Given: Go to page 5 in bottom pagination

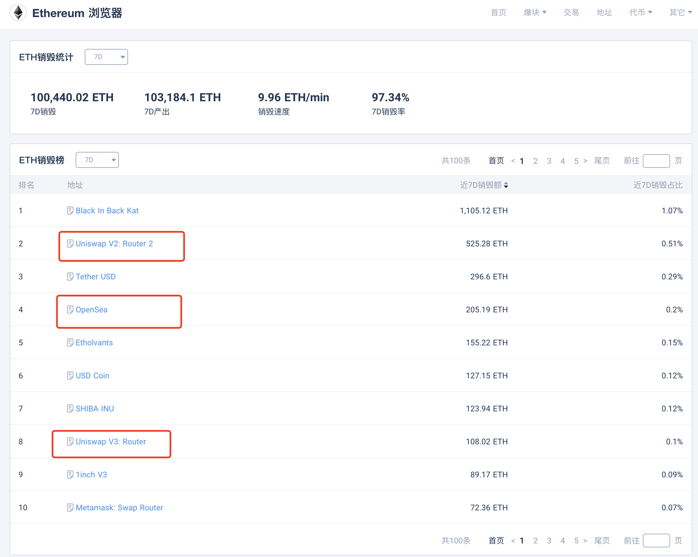Looking at the screenshot, I should [x=576, y=541].
